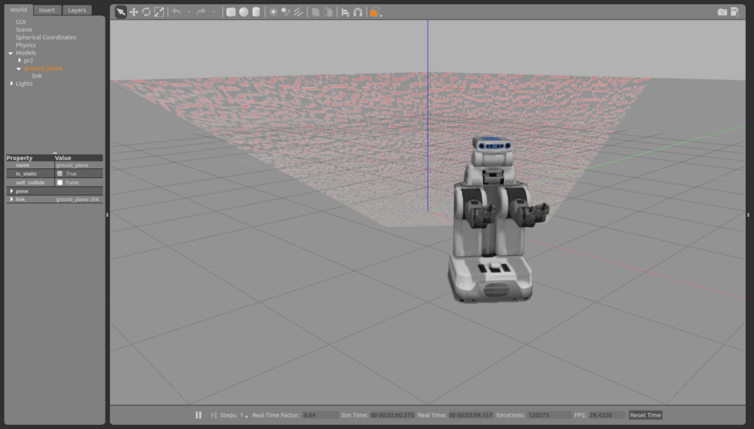Choose the Scale mode tool
This screenshot has height=429, width=754.
(x=159, y=12)
